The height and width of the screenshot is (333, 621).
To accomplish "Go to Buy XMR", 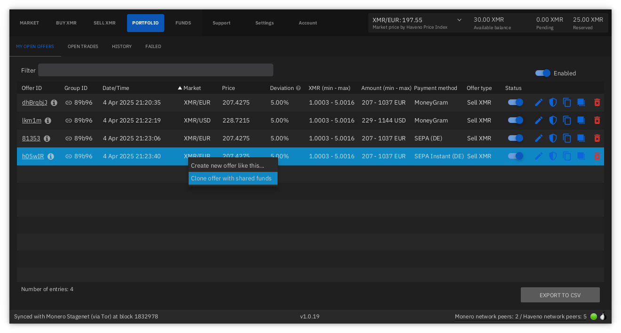I will [x=66, y=23].
